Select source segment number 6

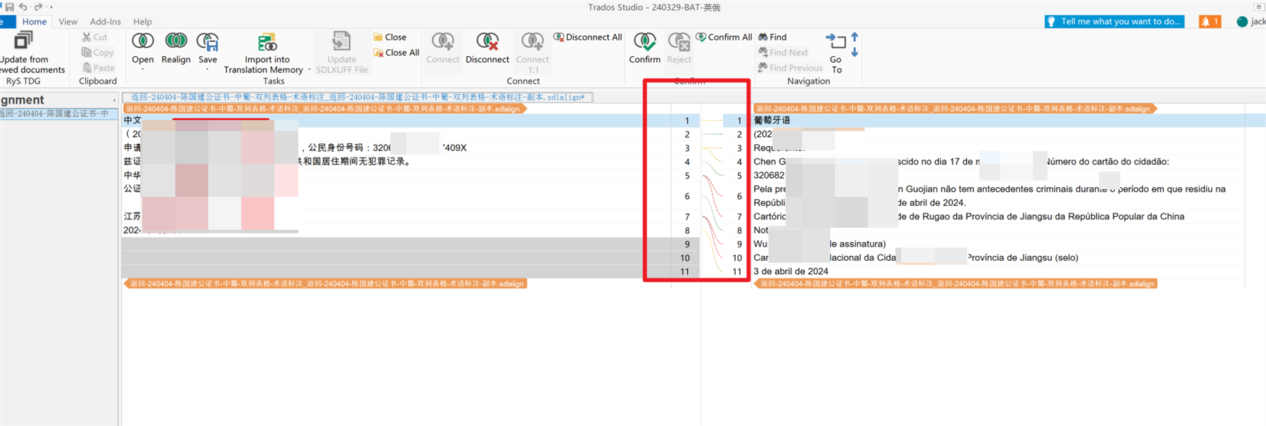687,196
